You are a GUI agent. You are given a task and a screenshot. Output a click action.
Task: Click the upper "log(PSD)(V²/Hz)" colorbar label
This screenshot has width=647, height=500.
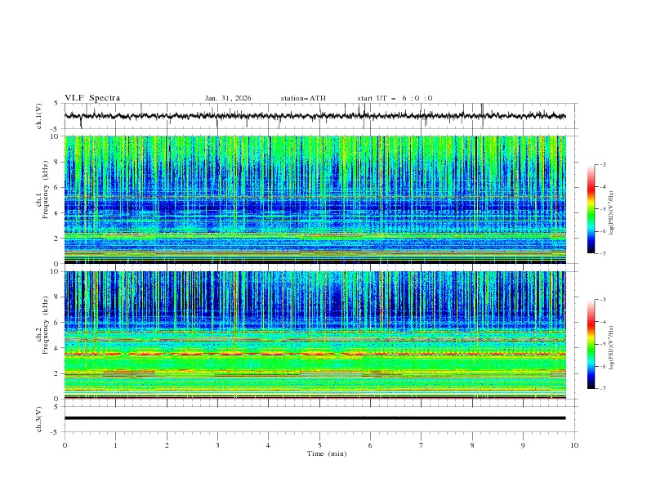611,213
